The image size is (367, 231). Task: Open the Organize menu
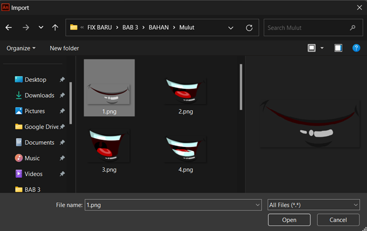(21, 48)
